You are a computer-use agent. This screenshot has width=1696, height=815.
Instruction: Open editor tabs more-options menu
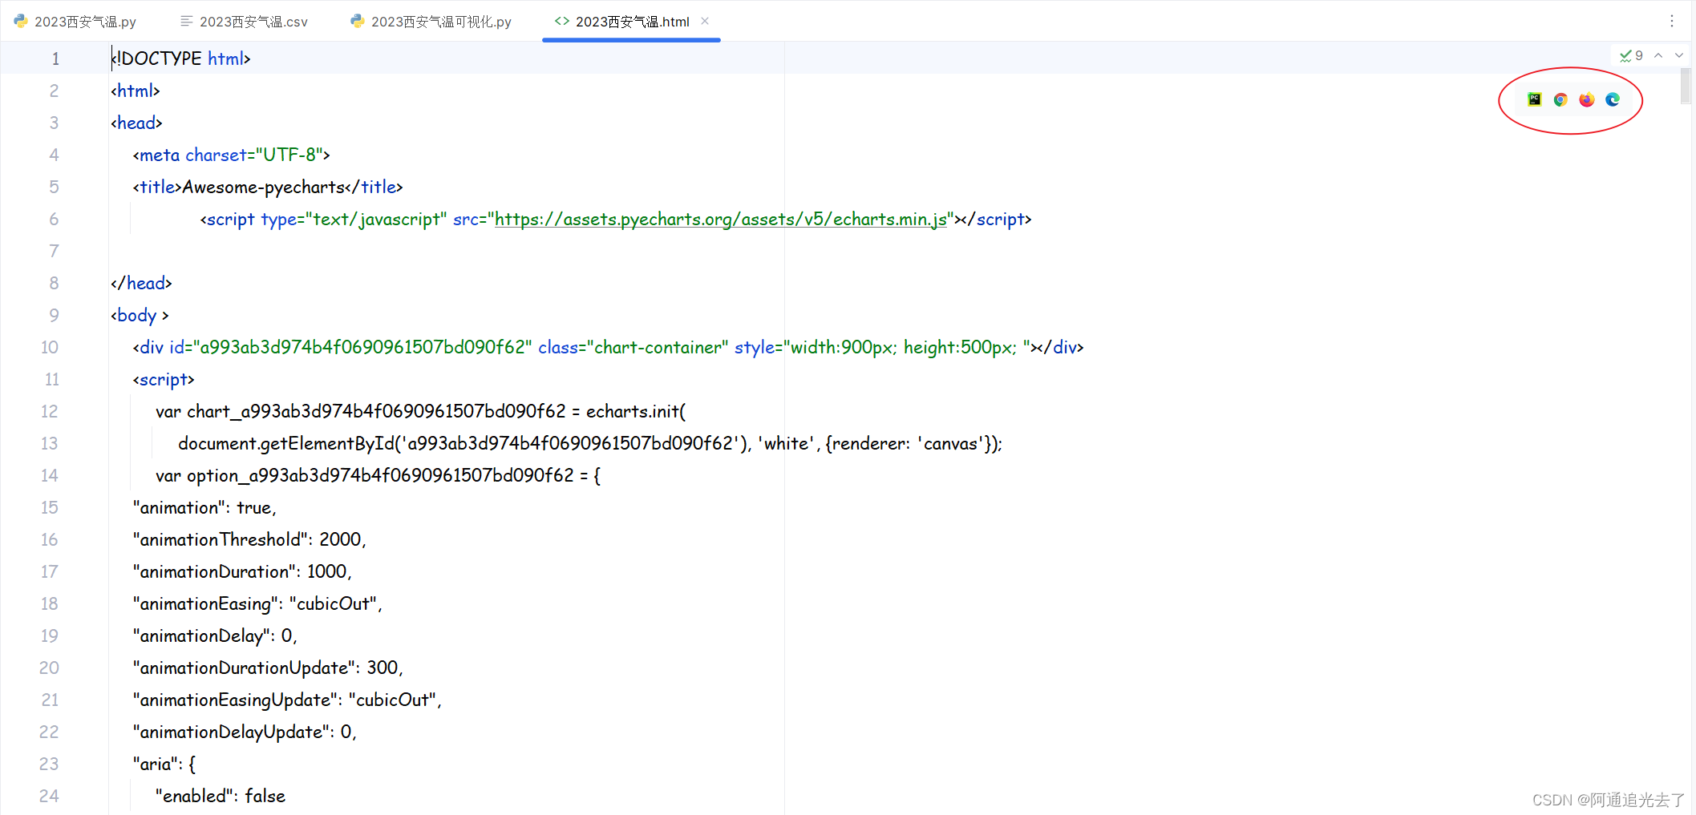coord(1672,22)
